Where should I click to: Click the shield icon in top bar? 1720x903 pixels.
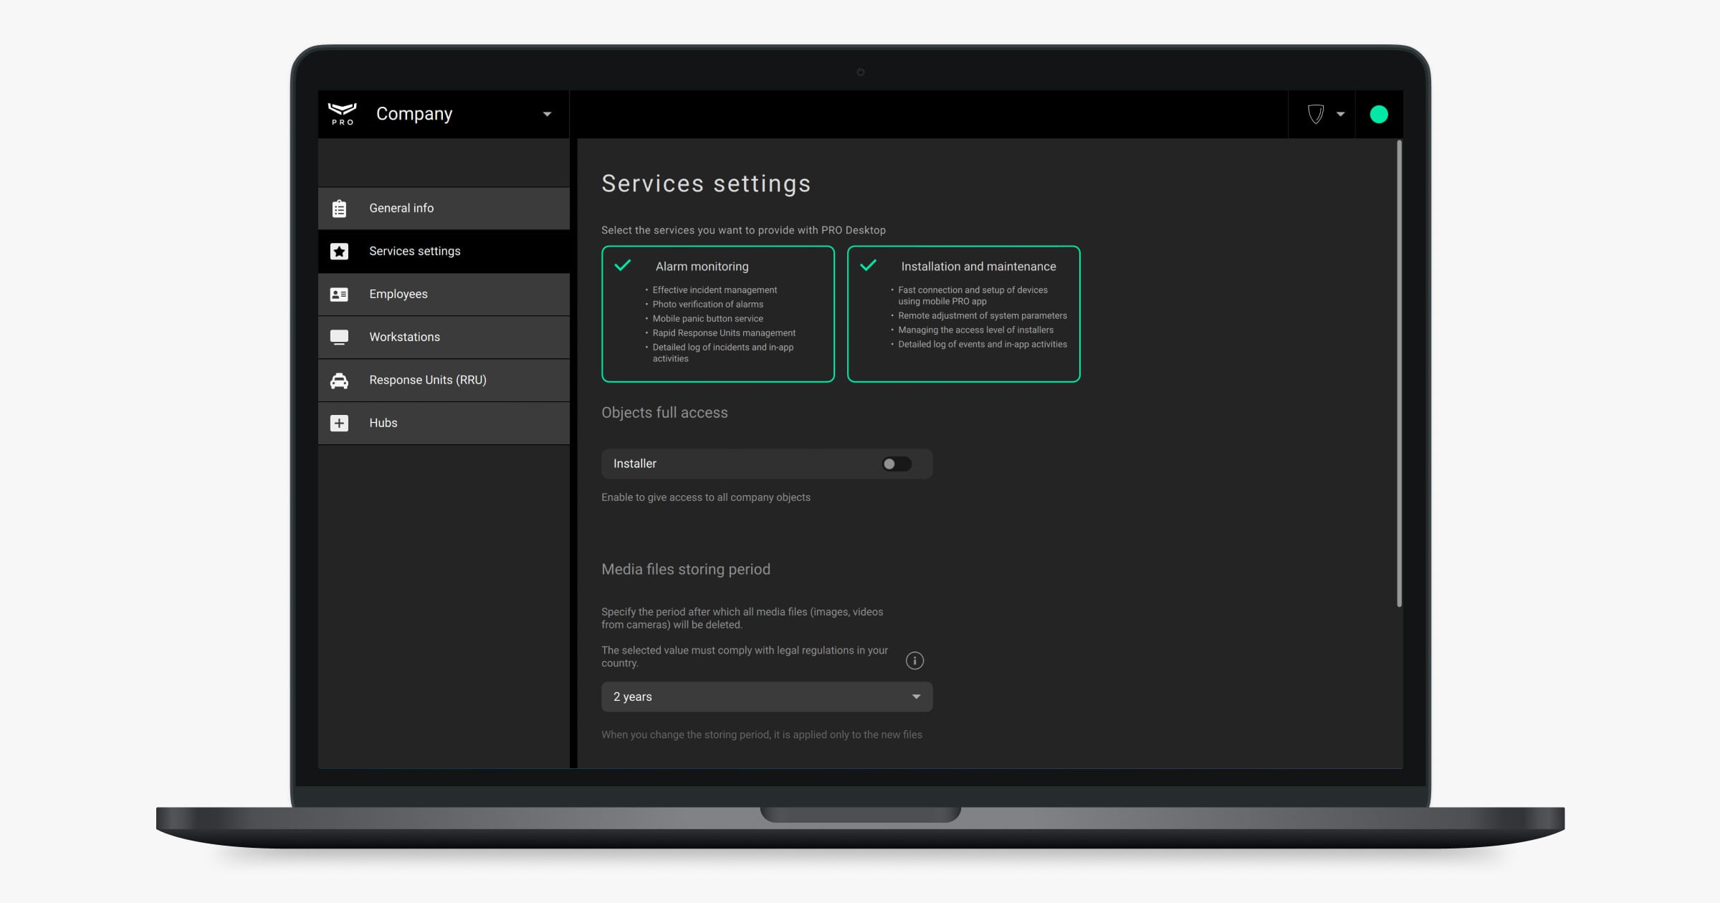[1315, 114]
